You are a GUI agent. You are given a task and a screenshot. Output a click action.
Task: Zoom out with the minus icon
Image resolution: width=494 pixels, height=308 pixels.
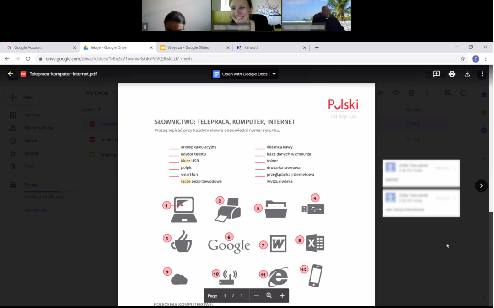(x=257, y=296)
